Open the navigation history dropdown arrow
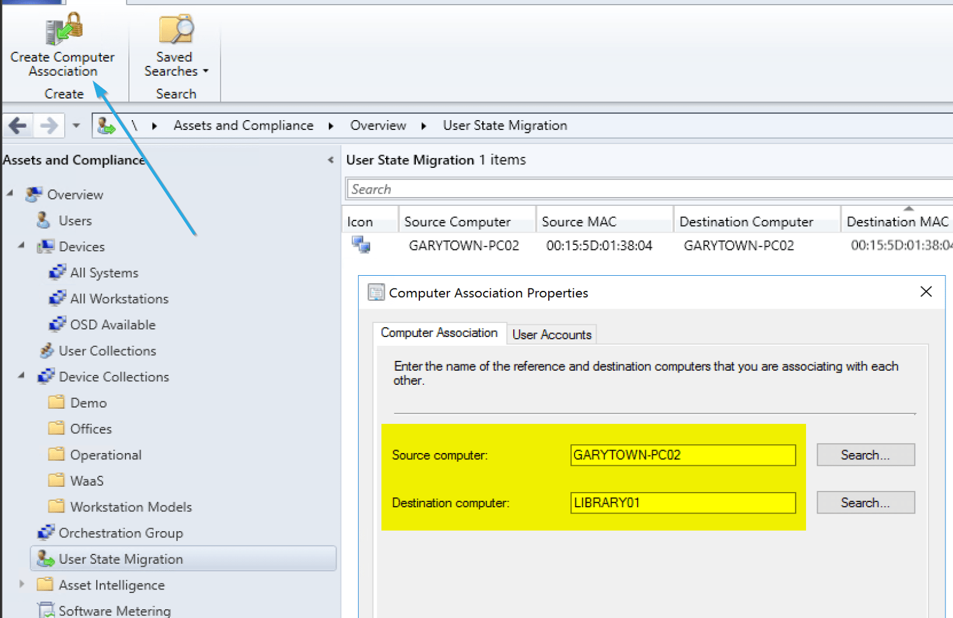This screenshot has width=953, height=618. coord(76,125)
